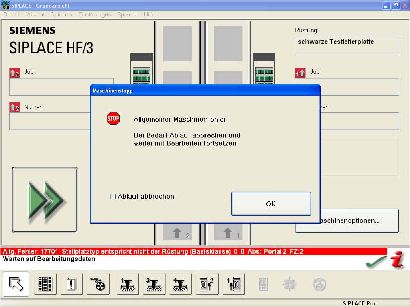Click the greyed-out board panel icon
The height and width of the screenshot is (307, 410).
263,284
